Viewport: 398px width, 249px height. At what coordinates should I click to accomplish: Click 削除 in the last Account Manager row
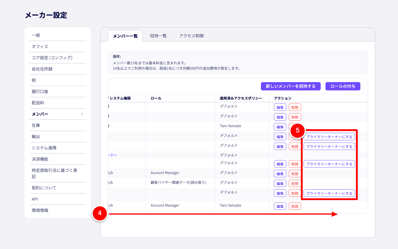pyautogui.click(x=295, y=206)
